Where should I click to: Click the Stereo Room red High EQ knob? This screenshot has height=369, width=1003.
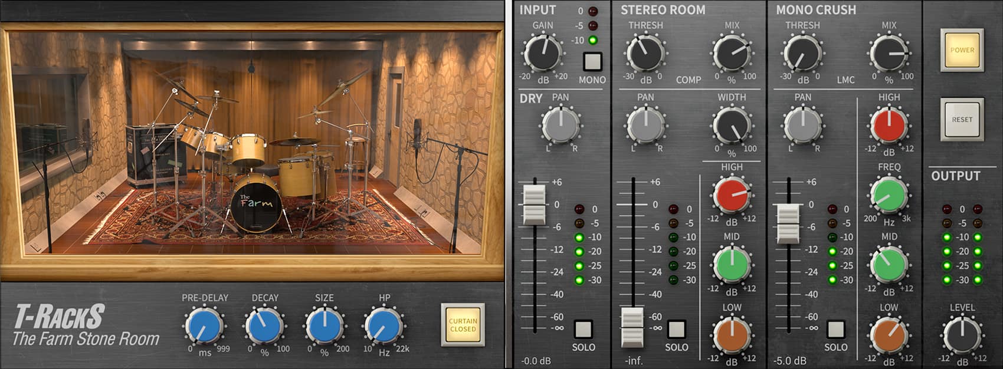point(732,195)
